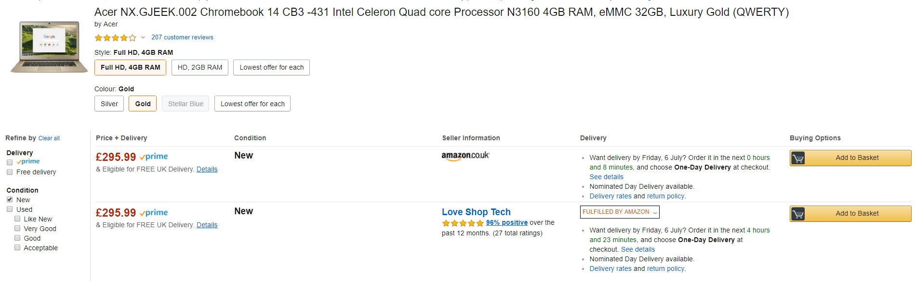The width and height of the screenshot is (915, 281).
Task: Tick the Free delivery checkbox
Action: (x=10, y=172)
